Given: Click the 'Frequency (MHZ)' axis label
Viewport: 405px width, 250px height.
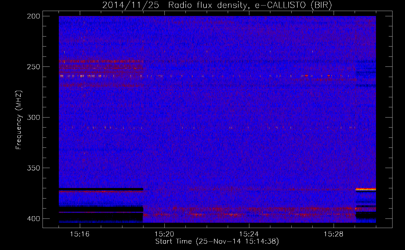Looking at the screenshot, I should 19,120.
